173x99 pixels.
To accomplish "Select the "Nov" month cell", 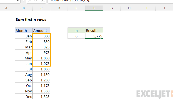I will tap(24, 91).
